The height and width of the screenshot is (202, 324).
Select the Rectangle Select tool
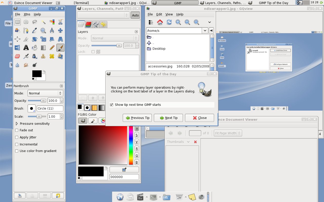17,22
